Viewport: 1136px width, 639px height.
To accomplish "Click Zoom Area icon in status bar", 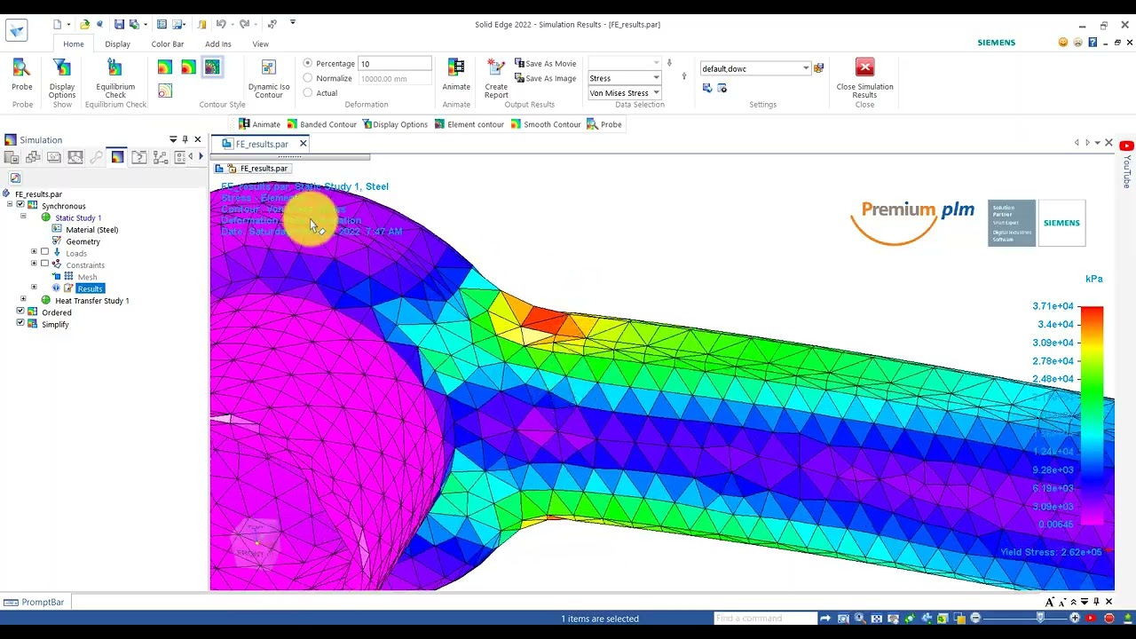I will click(843, 619).
